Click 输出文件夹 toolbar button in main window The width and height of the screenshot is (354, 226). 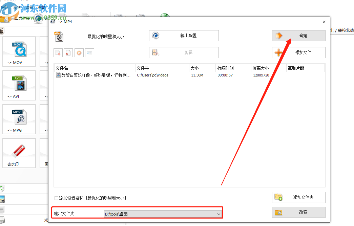click(15, 19)
